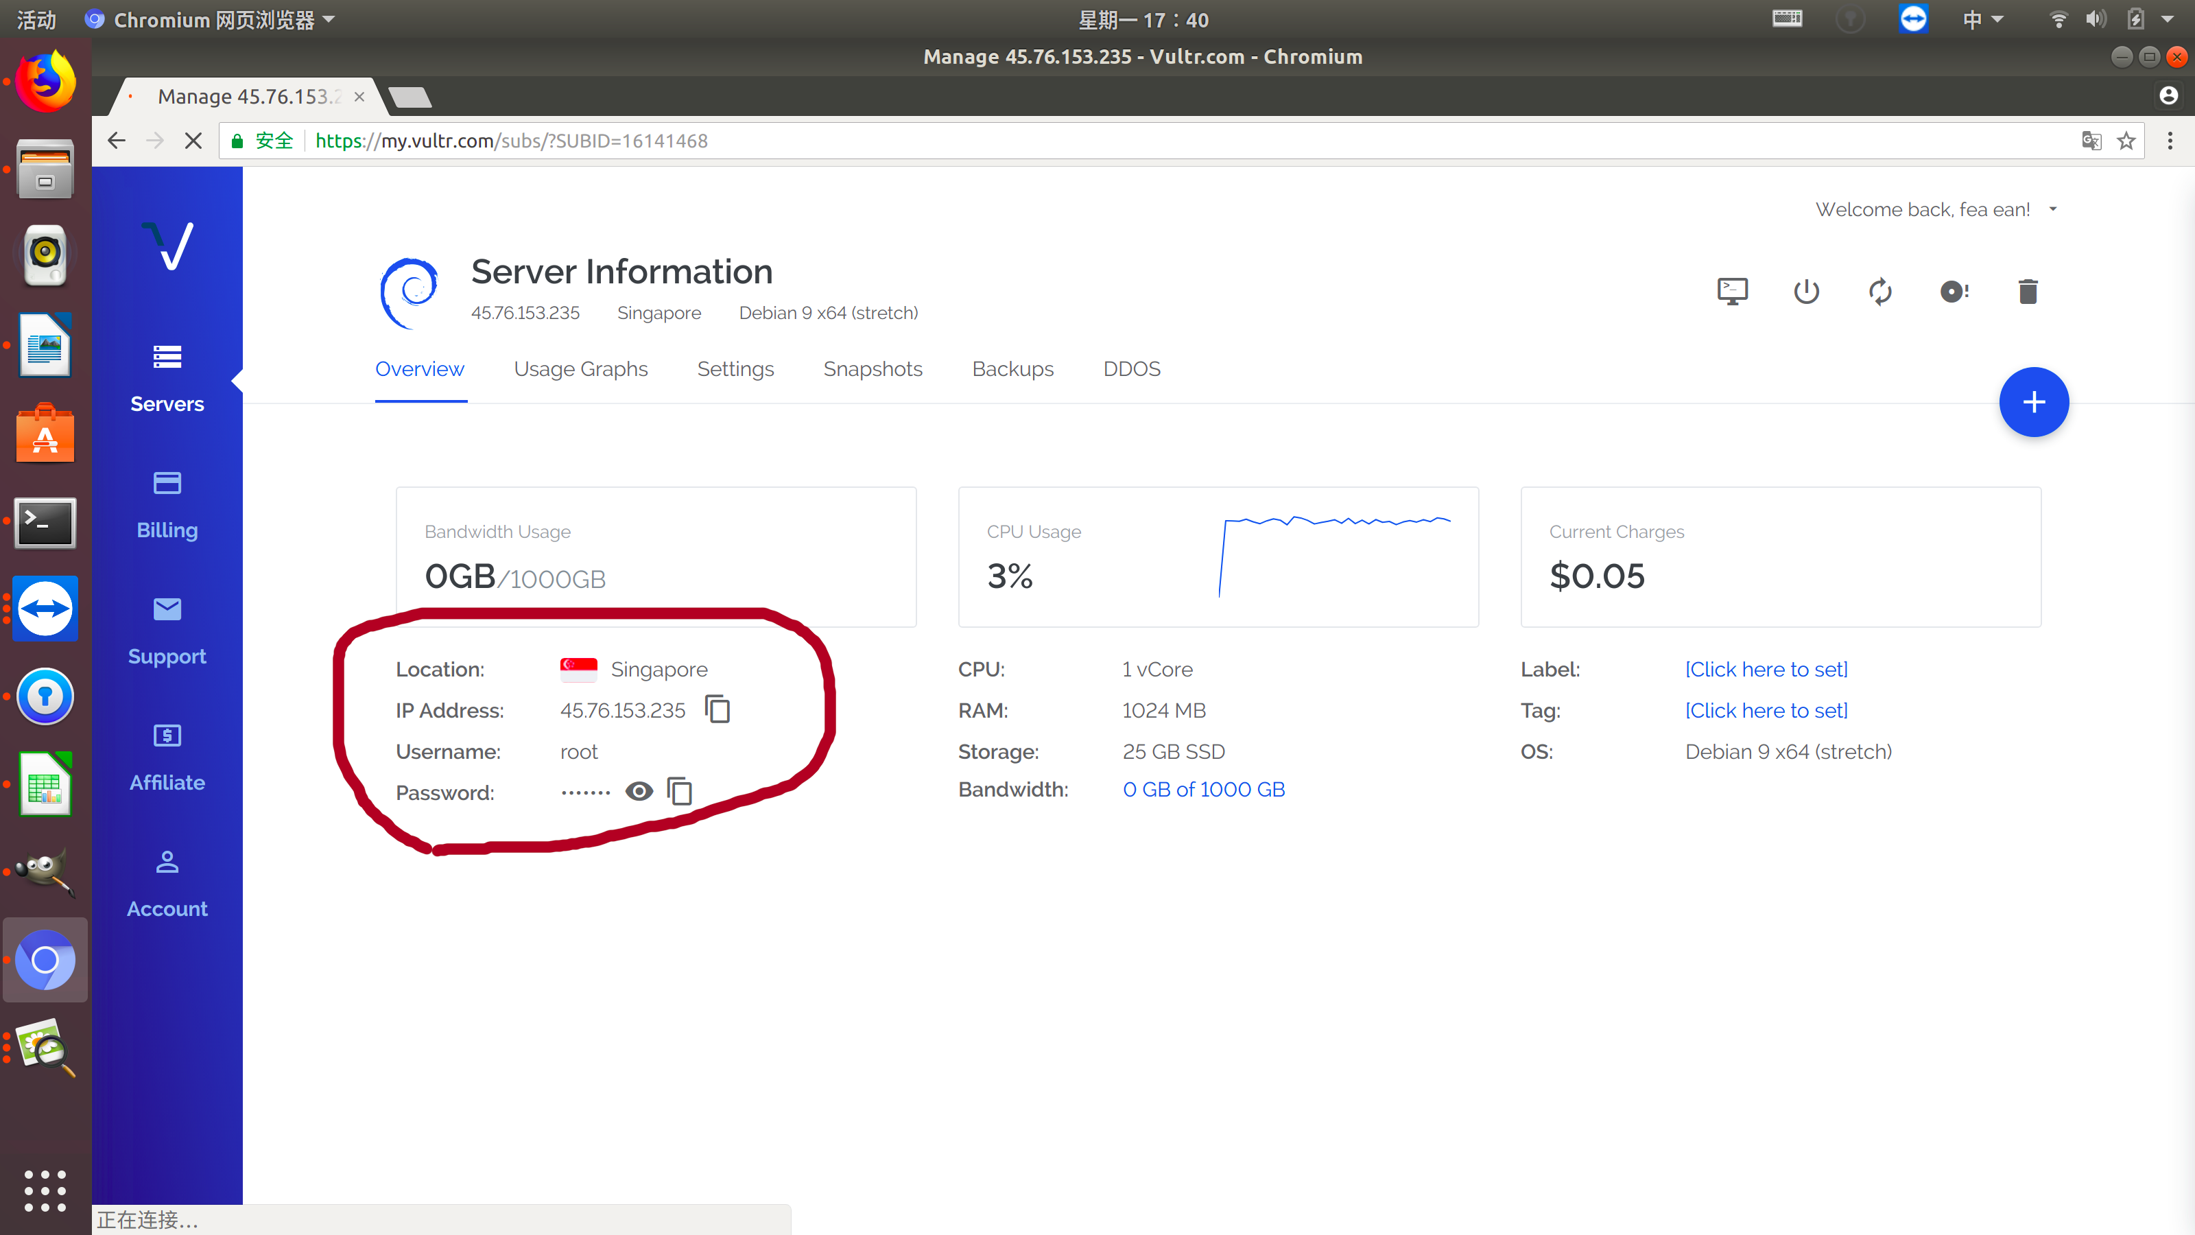Screen dimensions: 2195x1235
Task: Click the keyboard indicator in top bar
Action: click(1787, 19)
